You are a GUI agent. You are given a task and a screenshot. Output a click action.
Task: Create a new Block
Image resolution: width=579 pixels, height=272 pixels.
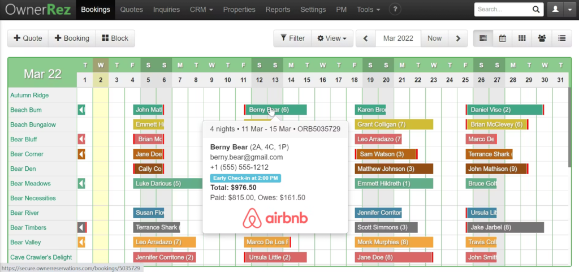click(115, 38)
